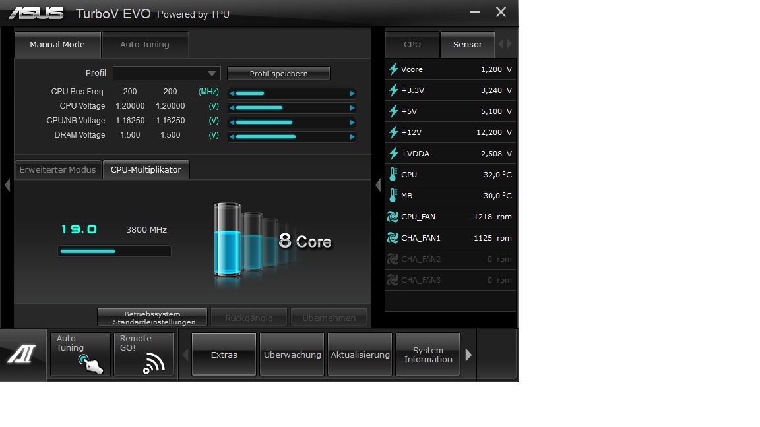
Task: Click the CPU_FAN fan icon
Action: (x=393, y=217)
